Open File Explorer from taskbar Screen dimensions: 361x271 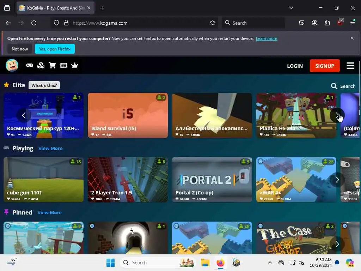coord(205,263)
